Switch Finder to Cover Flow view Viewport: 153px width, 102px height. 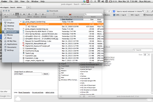pos(24,14)
